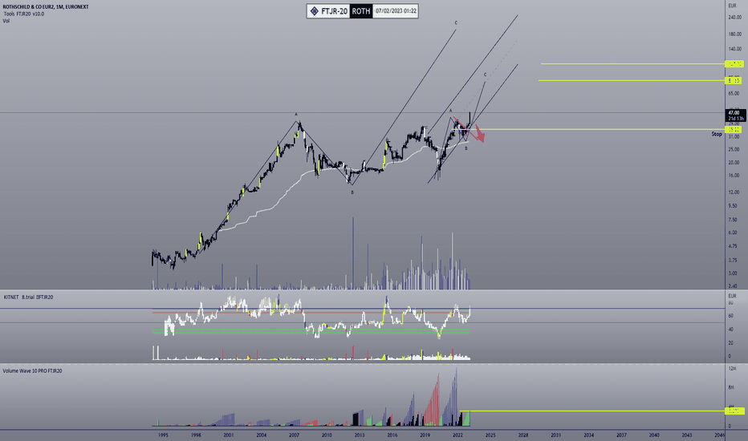Click the 1995 year on time axis
This screenshot has width=748, height=441.
(x=163, y=435)
